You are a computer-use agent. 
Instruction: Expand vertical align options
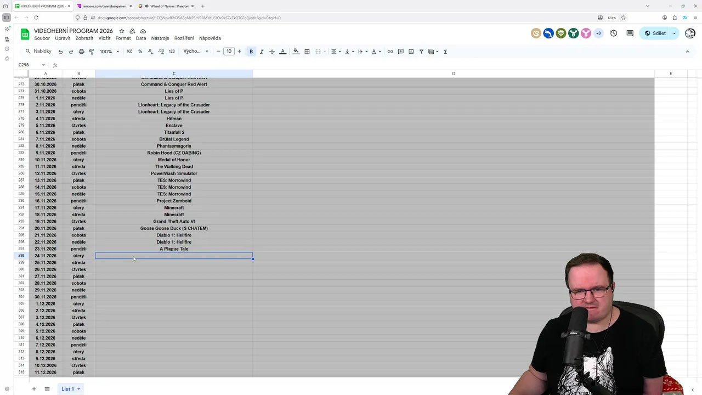349,52
